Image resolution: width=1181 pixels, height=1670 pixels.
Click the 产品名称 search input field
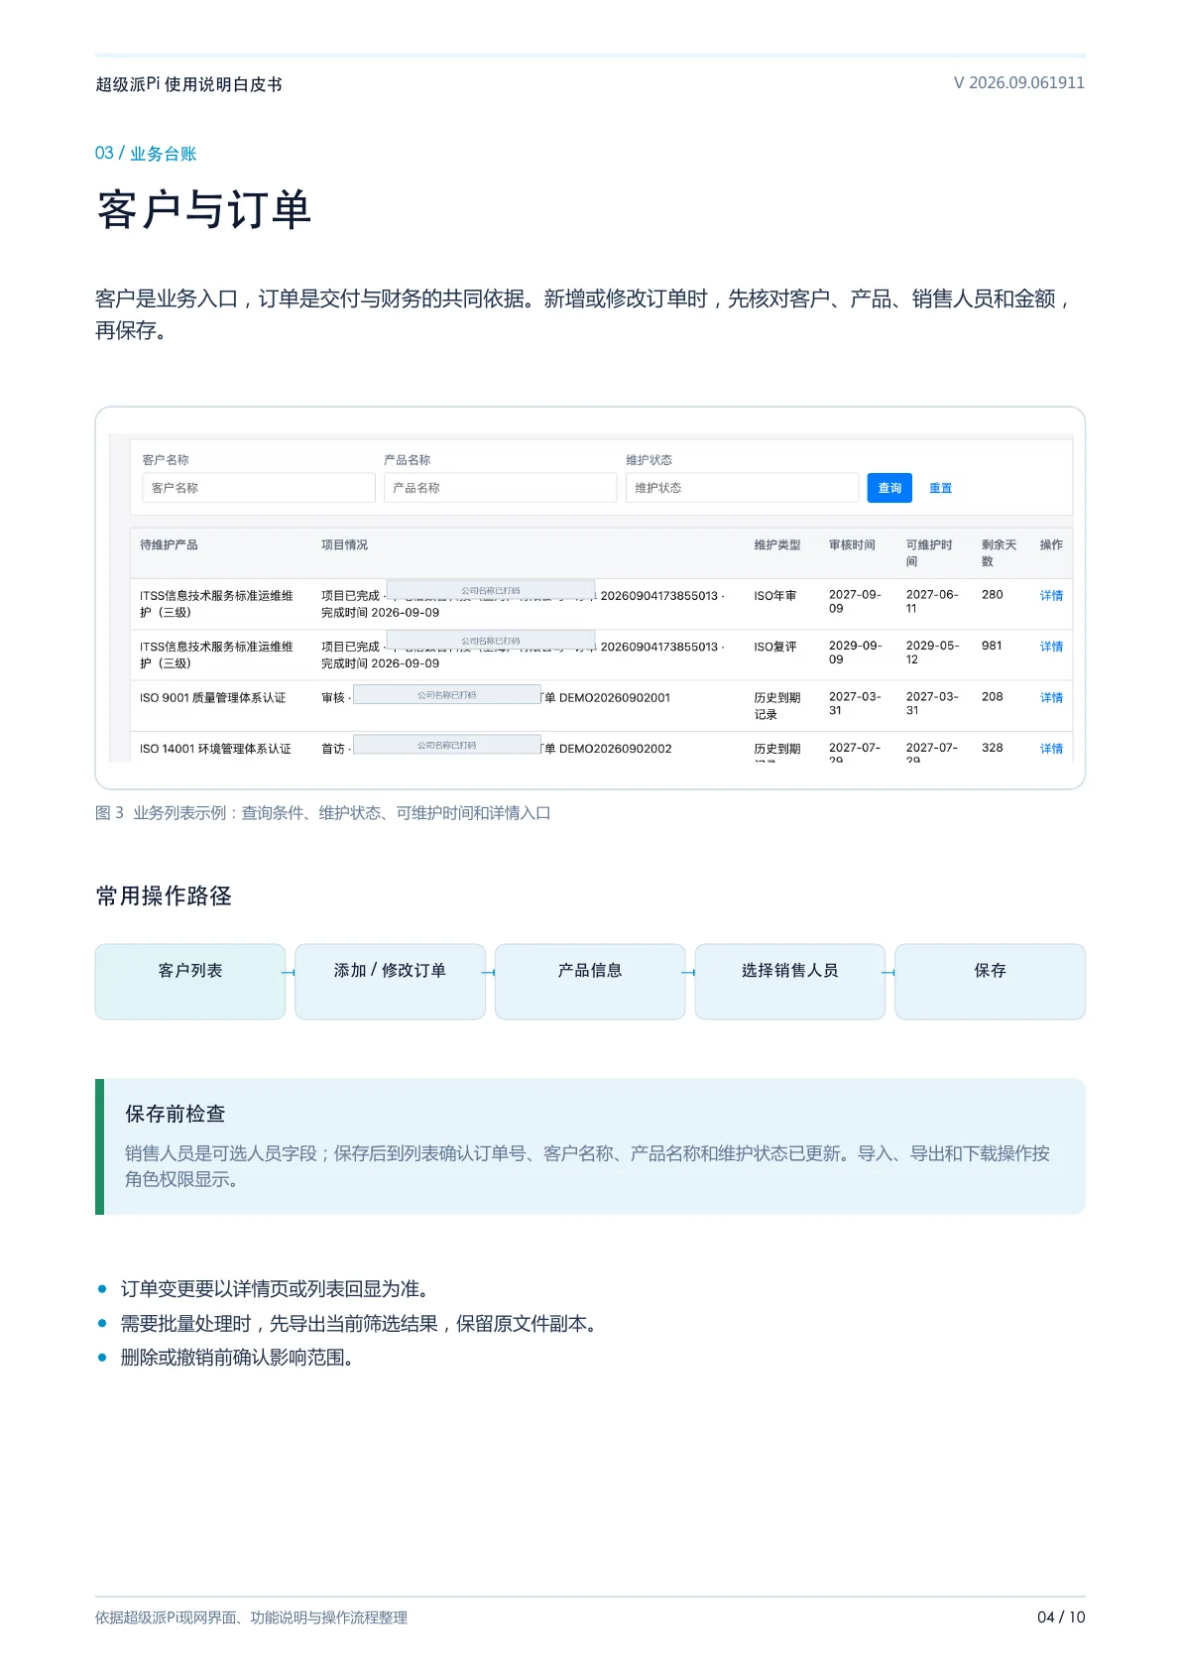pos(500,488)
